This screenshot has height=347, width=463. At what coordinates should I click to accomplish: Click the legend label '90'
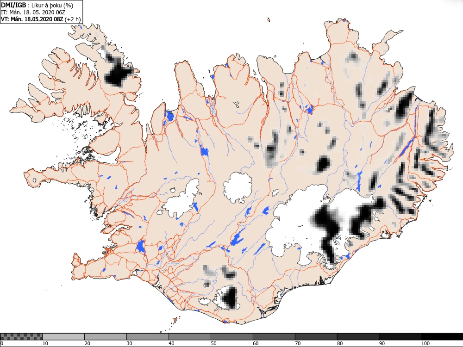(x=382, y=343)
